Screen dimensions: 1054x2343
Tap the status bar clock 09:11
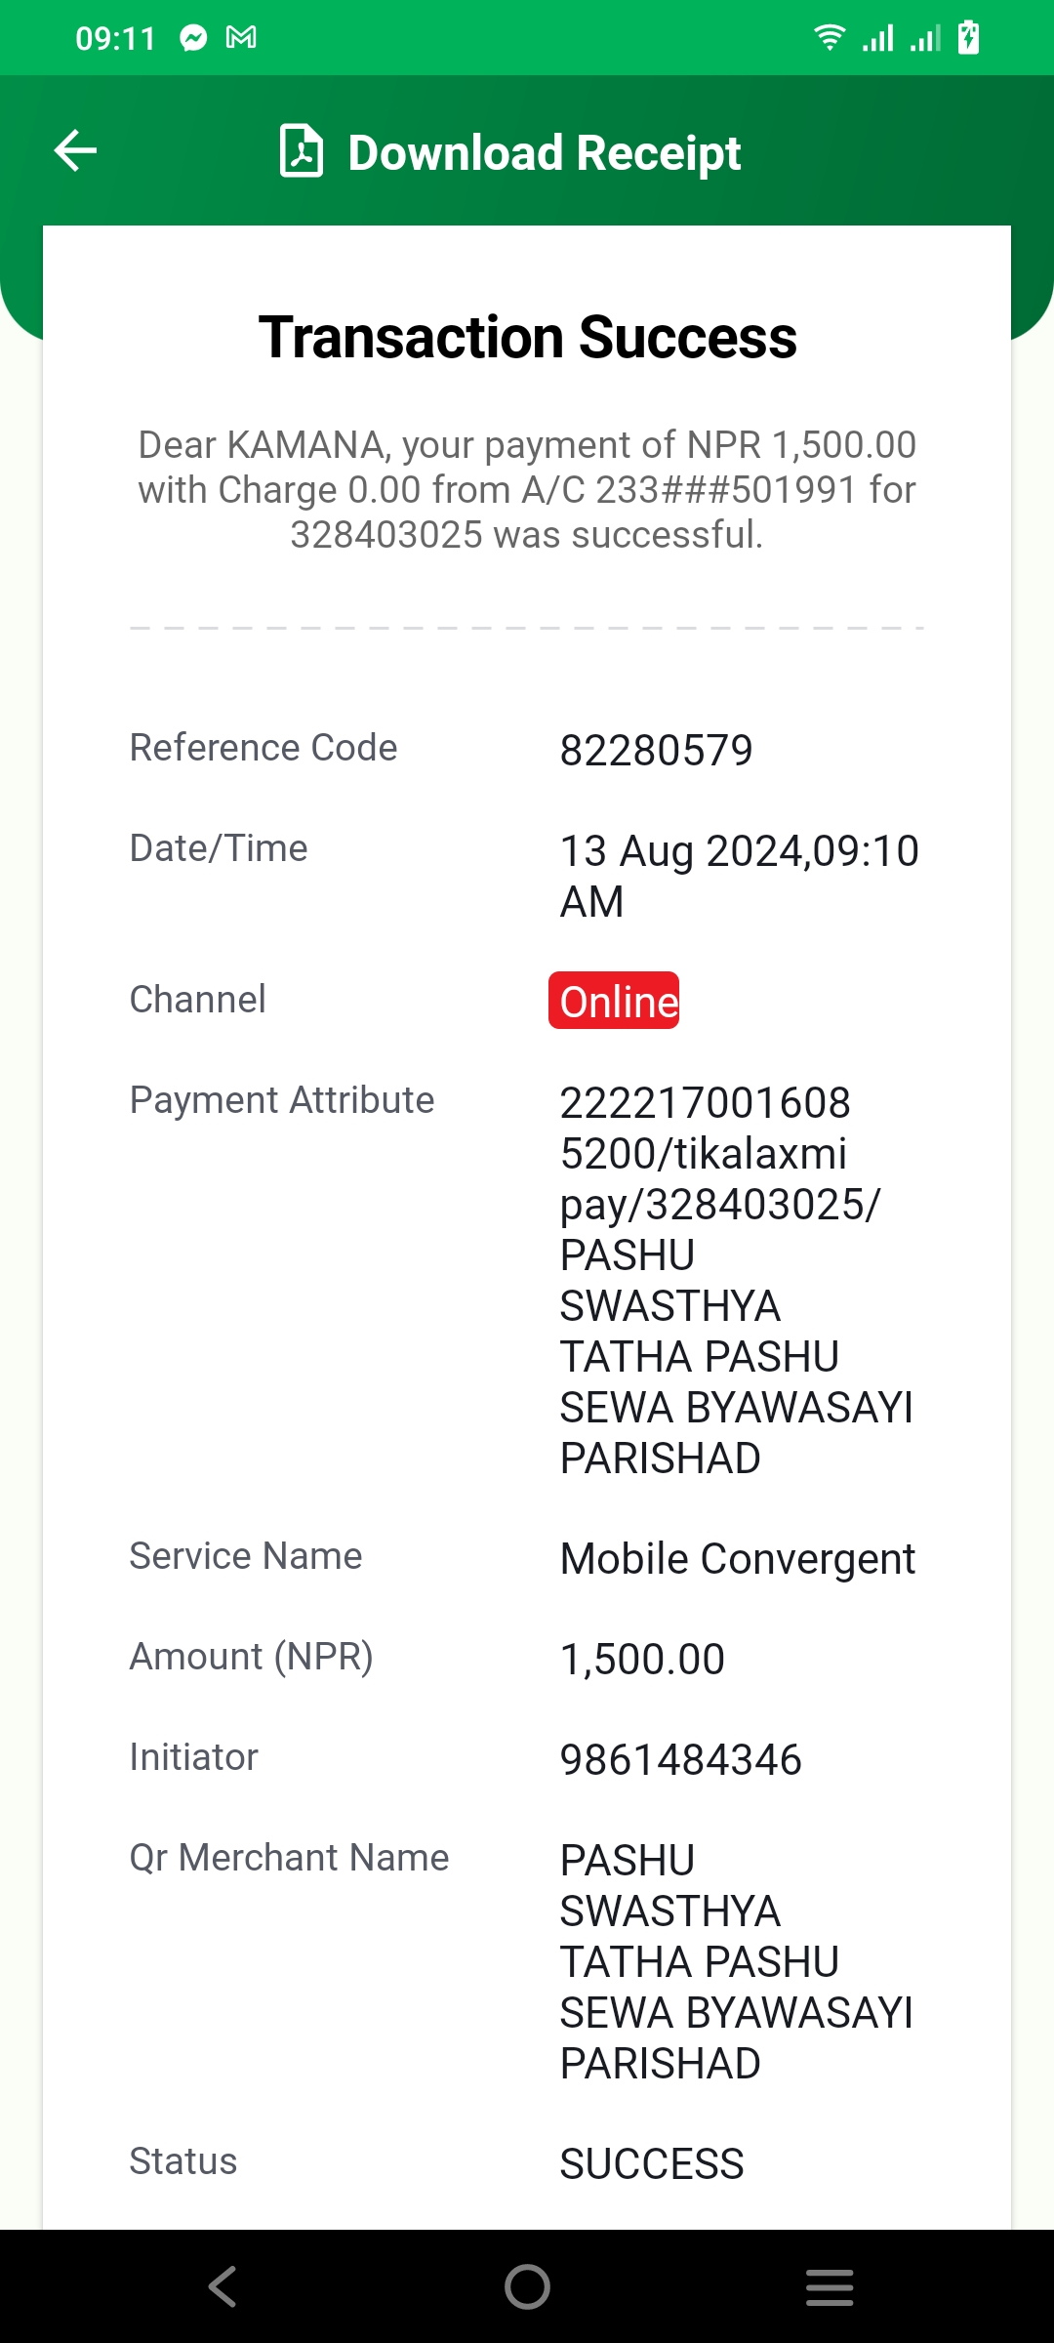click(116, 39)
